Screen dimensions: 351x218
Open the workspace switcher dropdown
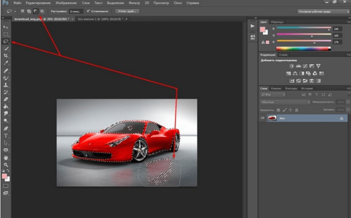pos(323,12)
